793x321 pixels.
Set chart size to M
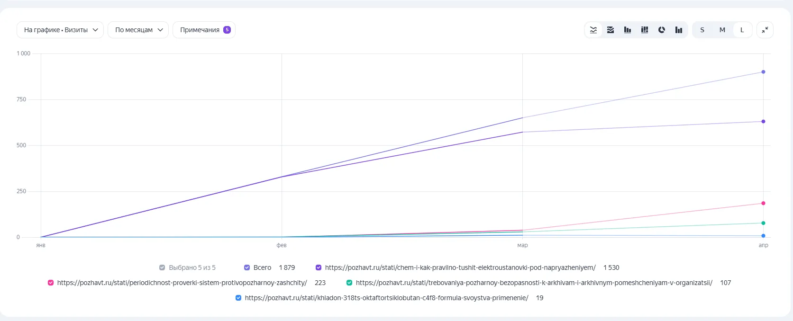pos(722,30)
